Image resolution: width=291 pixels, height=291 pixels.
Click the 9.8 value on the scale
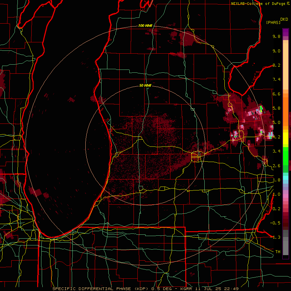[x=276, y=36]
